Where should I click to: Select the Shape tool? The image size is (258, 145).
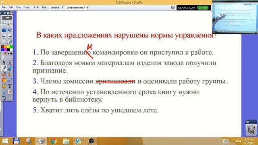(x=4, y=80)
